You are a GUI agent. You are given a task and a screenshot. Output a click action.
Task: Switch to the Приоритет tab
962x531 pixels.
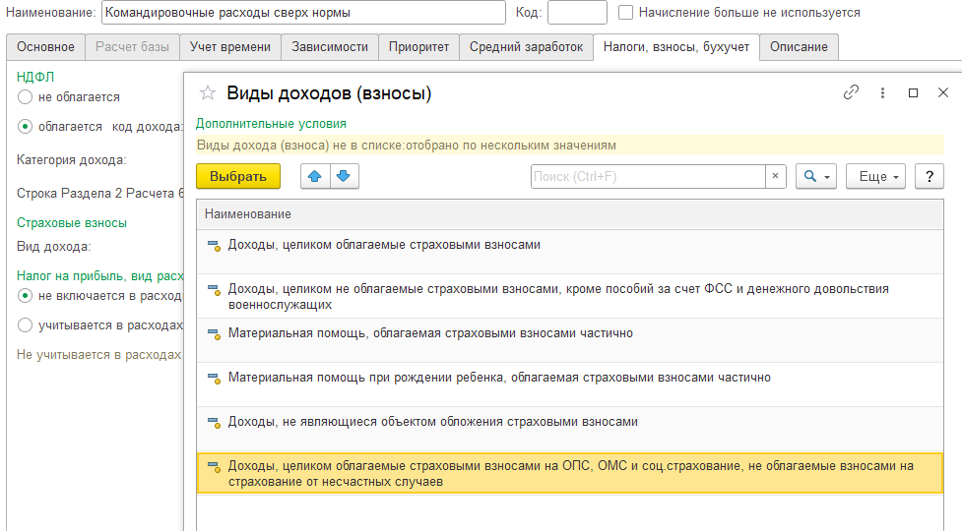pyautogui.click(x=418, y=47)
